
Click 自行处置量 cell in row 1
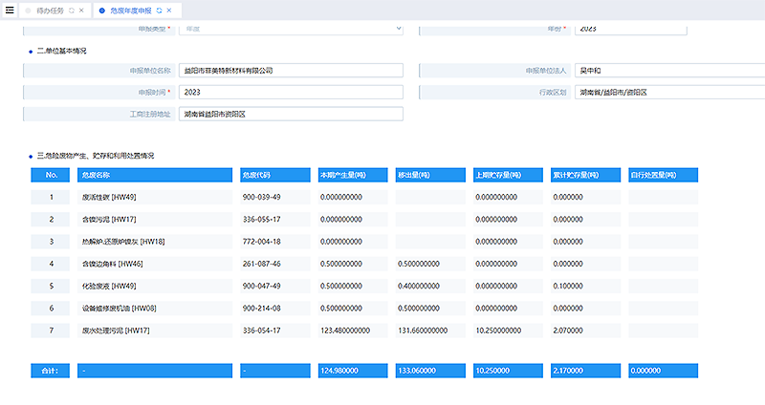tap(664, 197)
